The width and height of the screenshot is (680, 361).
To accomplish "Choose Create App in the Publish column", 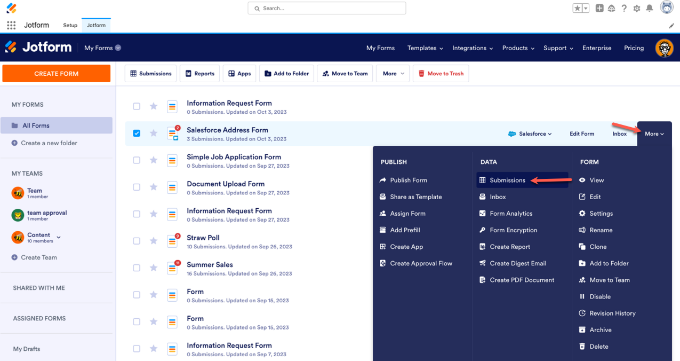I will (x=401, y=247).
